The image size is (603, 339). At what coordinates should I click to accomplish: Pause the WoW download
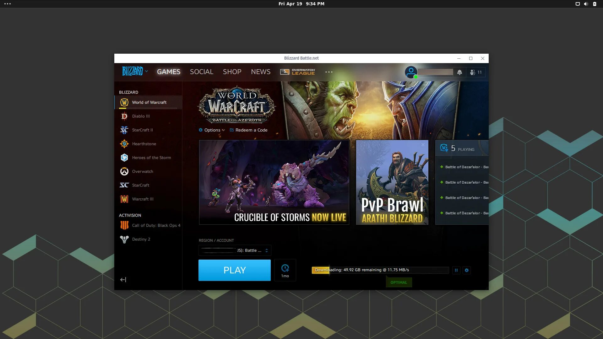click(456, 270)
